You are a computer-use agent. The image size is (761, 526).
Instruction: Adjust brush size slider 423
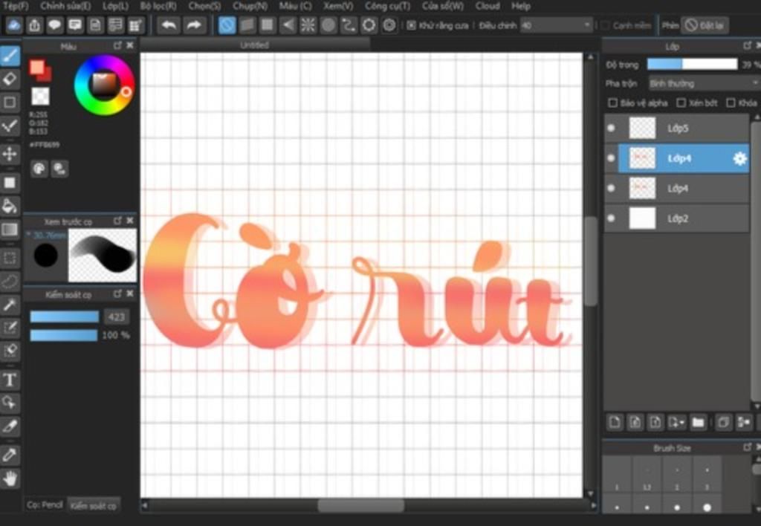pyautogui.click(x=65, y=316)
